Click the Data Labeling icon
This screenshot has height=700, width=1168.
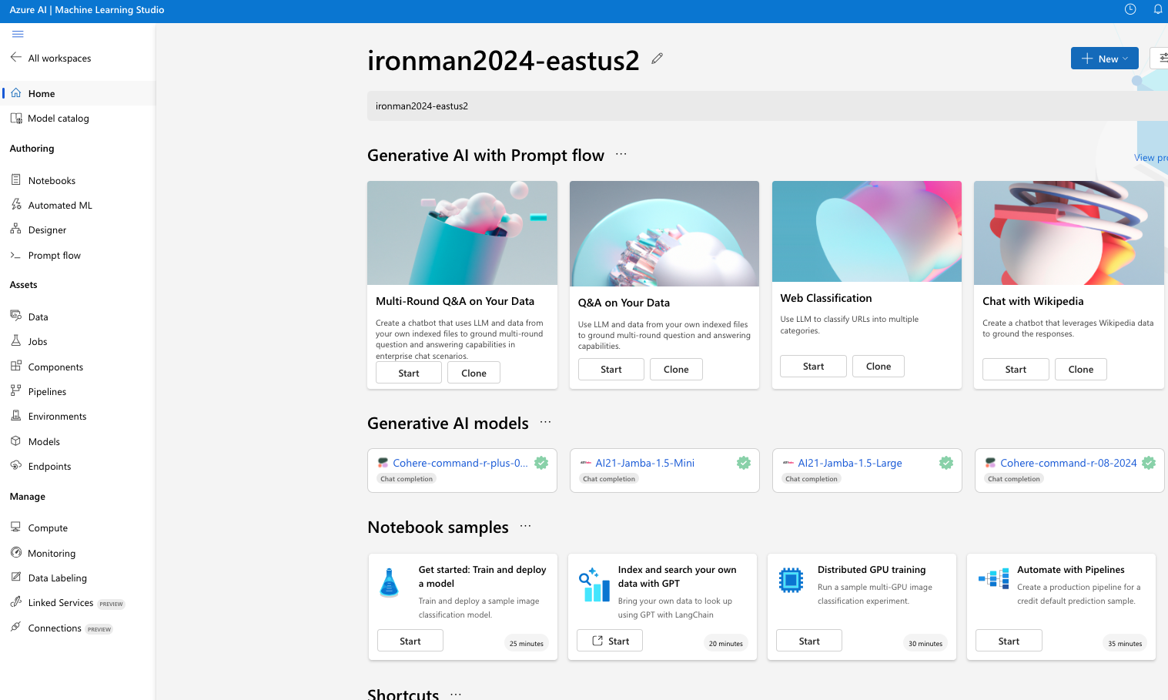16,578
